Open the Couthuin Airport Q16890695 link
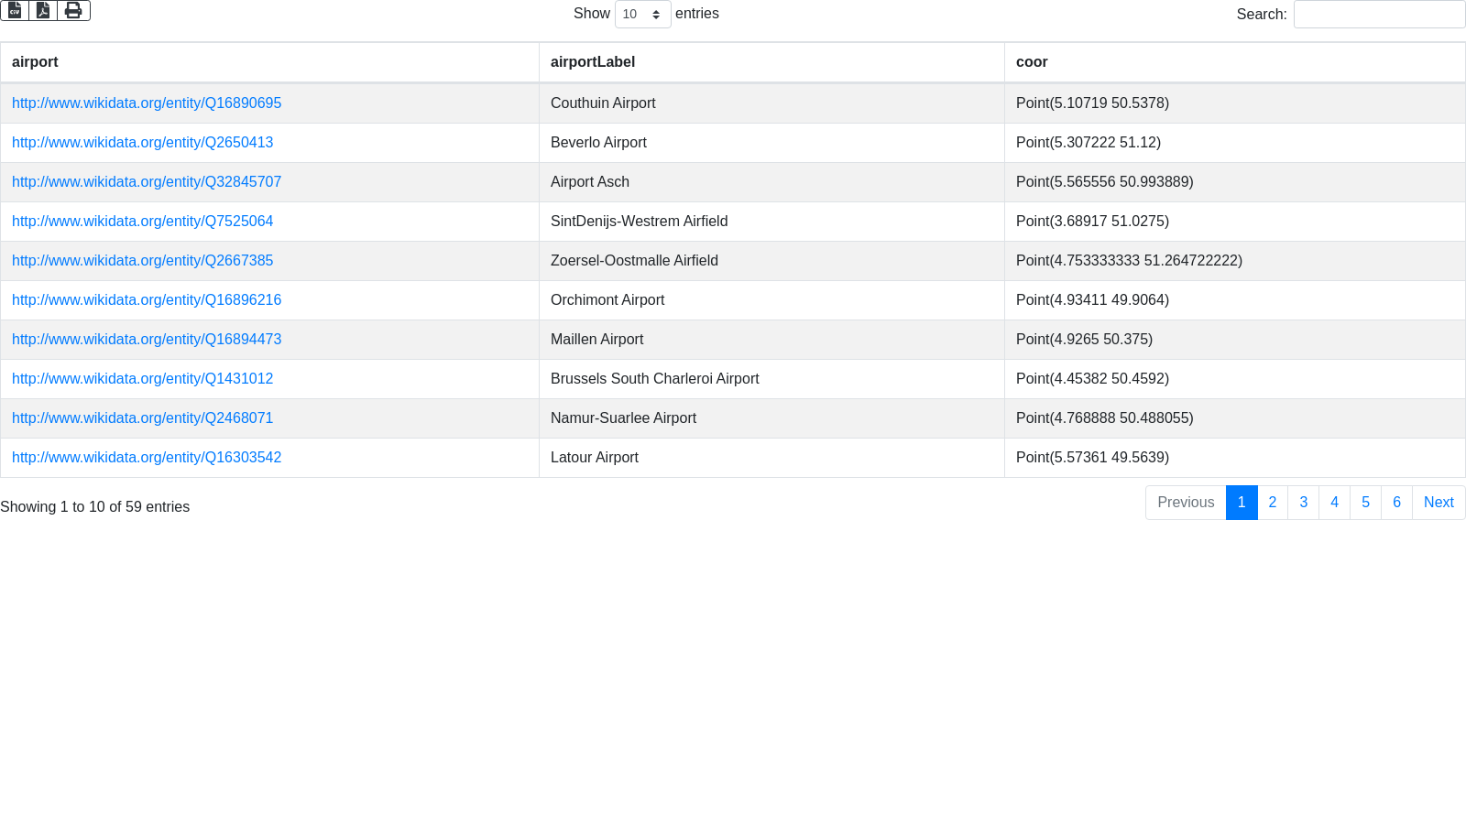The width and height of the screenshot is (1466, 824). pos(147,103)
